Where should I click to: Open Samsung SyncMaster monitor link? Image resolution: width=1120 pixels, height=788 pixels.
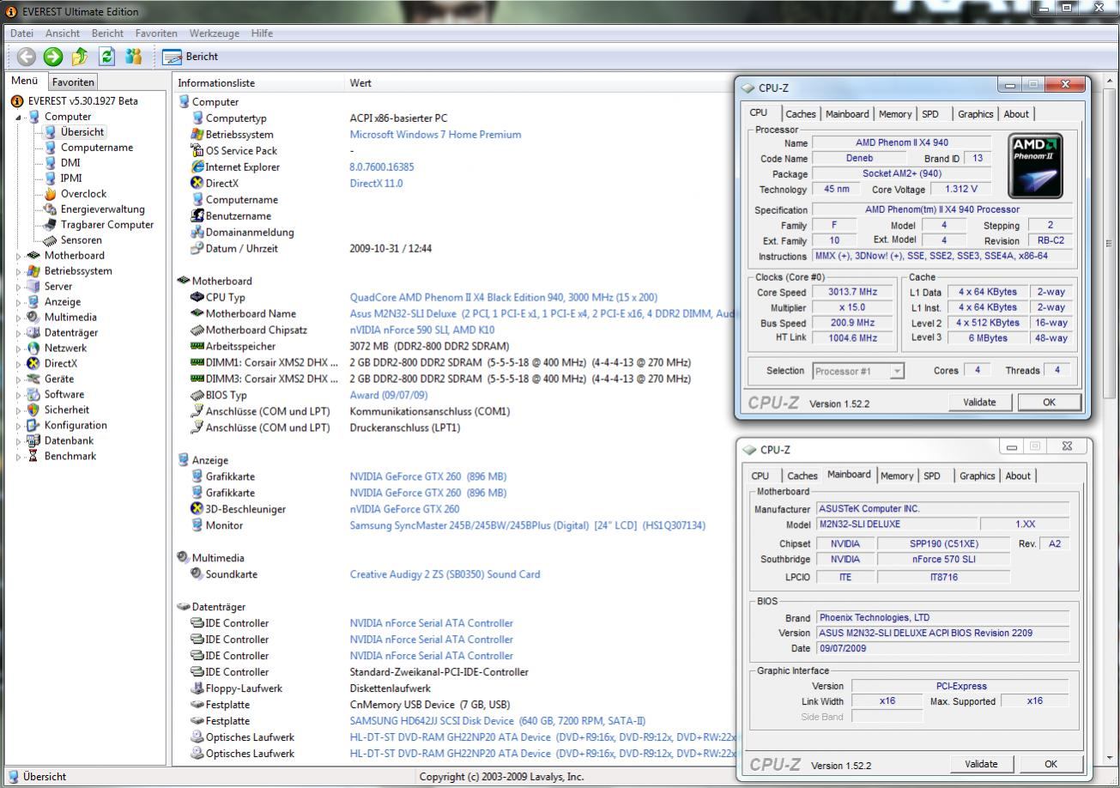528,526
